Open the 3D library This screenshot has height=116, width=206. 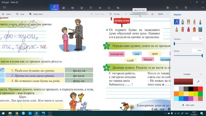click(x=118, y=8)
